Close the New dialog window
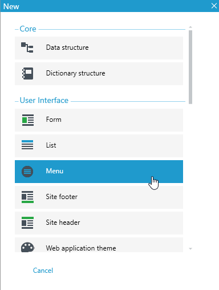This screenshot has height=290, width=219. 214,6
